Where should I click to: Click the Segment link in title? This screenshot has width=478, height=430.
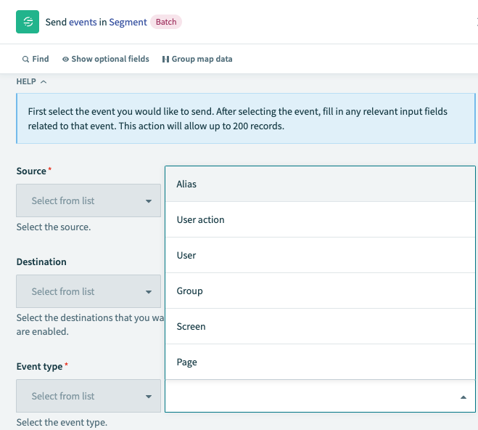click(x=128, y=22)
